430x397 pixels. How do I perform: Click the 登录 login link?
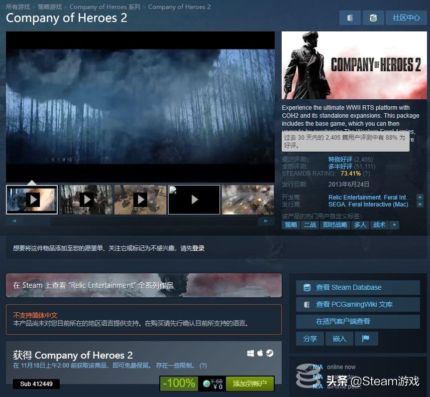click(198, 248)
